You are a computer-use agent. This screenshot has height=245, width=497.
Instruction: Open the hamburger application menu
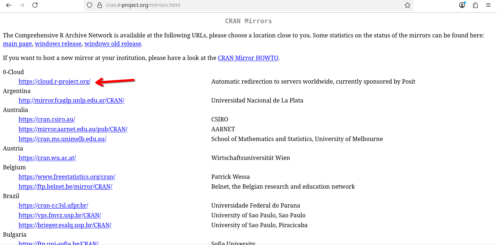pos(488,5)
